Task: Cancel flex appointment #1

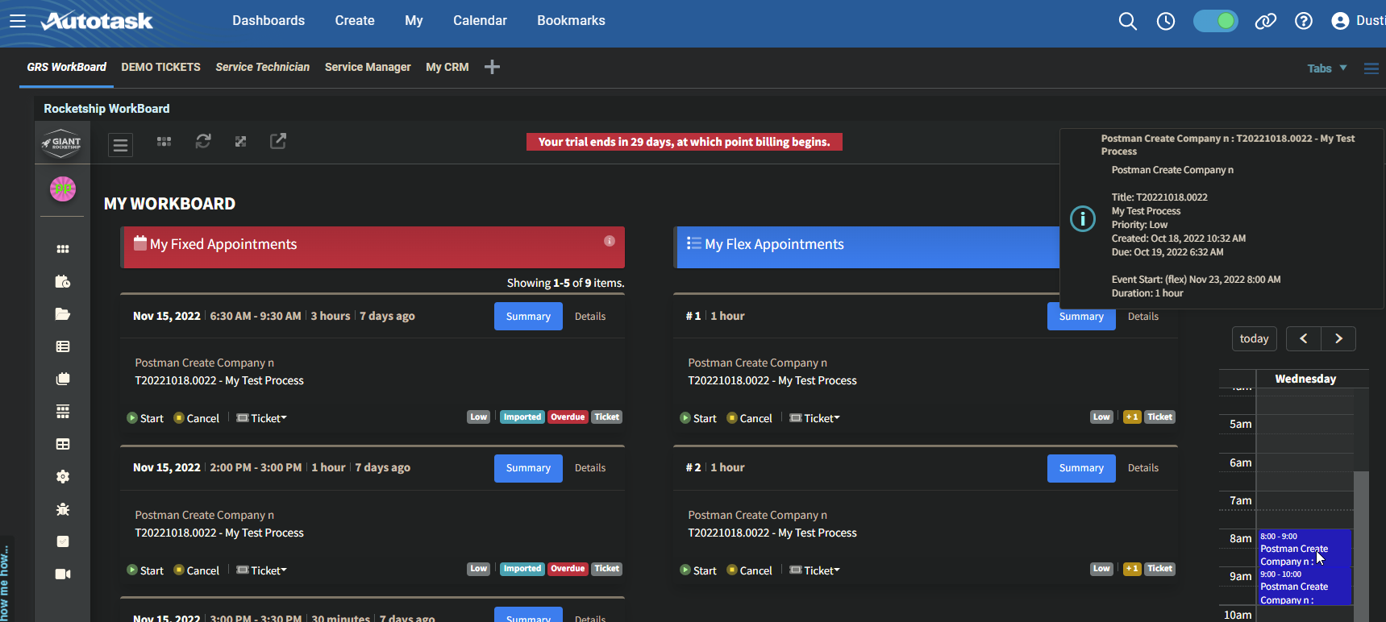Action: [750, 418]
